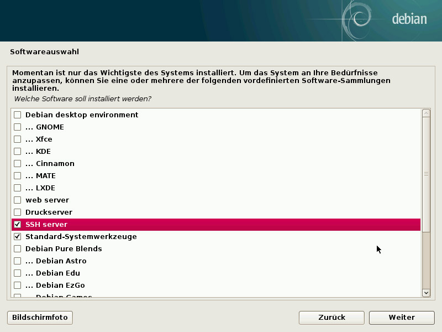Select the '... KDE' row text
The width and height of the screenshot is (442, 332).
coord(38,151)
